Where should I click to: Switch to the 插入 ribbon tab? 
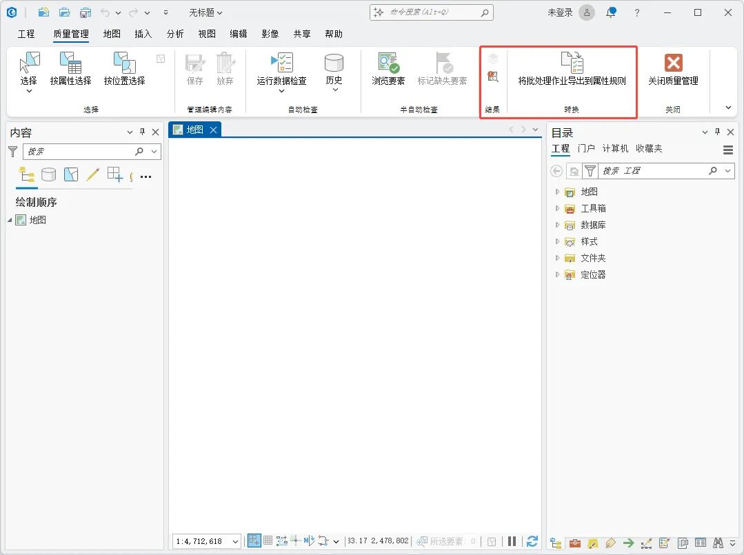tap(143, 34)
